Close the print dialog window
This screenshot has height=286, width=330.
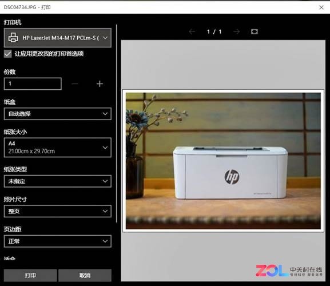[x=321, y=7]
